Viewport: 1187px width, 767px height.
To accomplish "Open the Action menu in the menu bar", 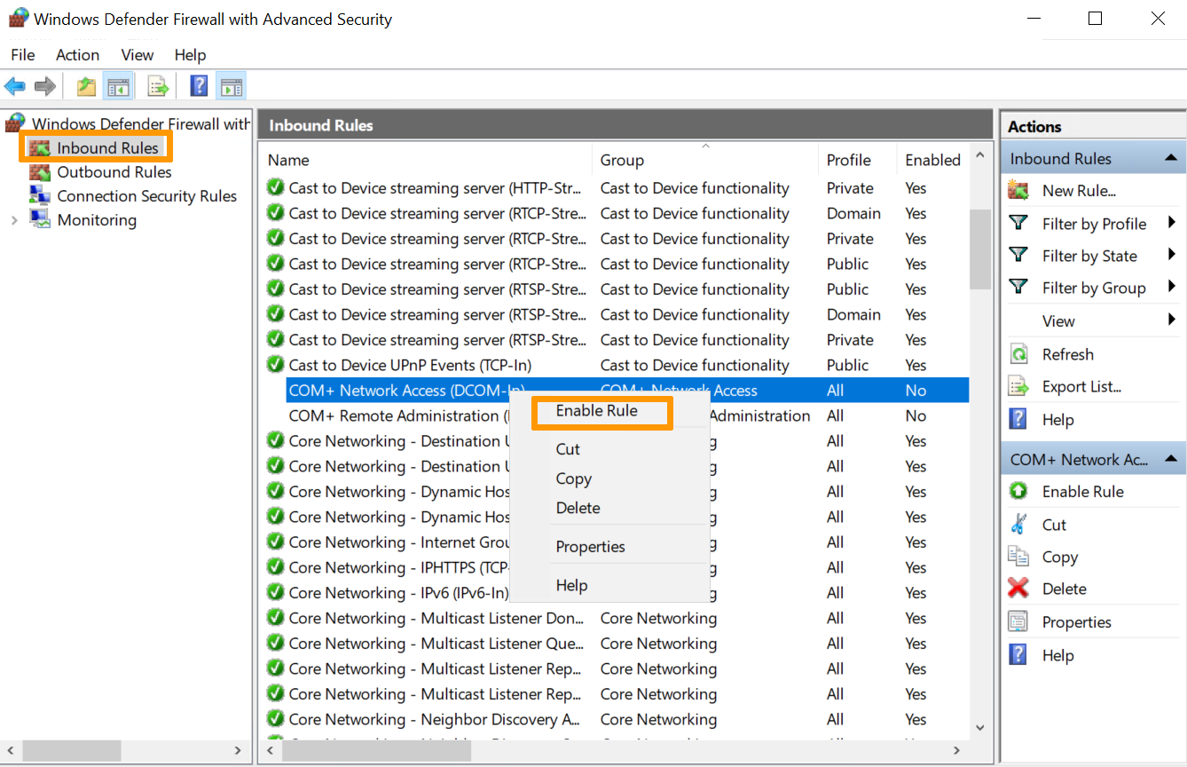I will (77, 55).
